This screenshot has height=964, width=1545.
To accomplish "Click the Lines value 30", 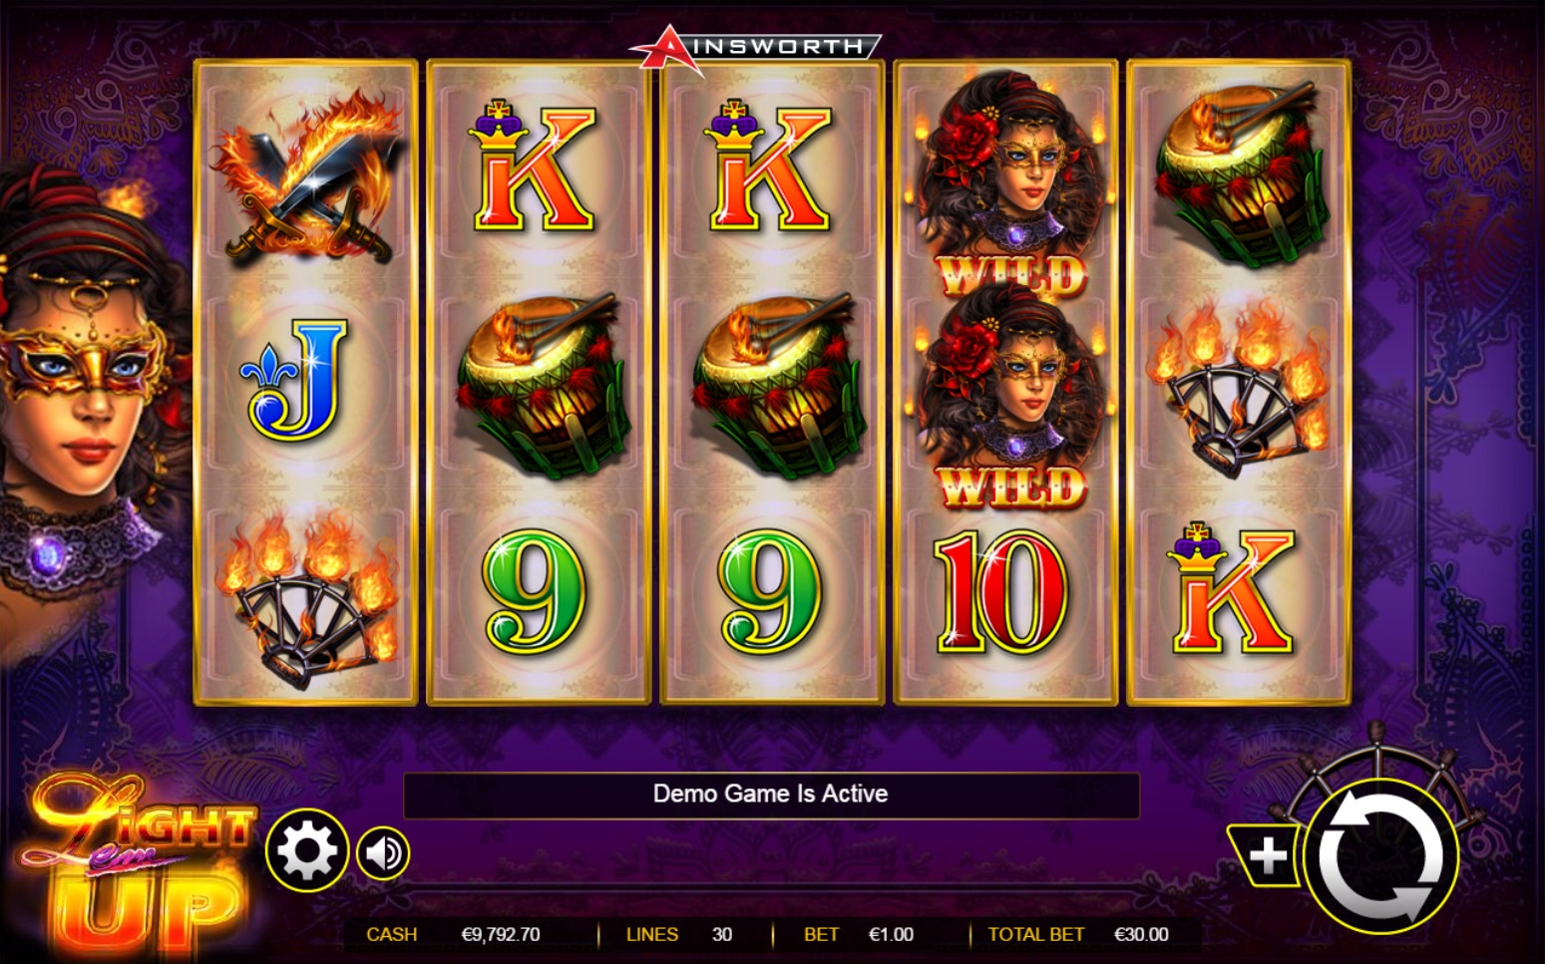I will [x=722, y=935].
